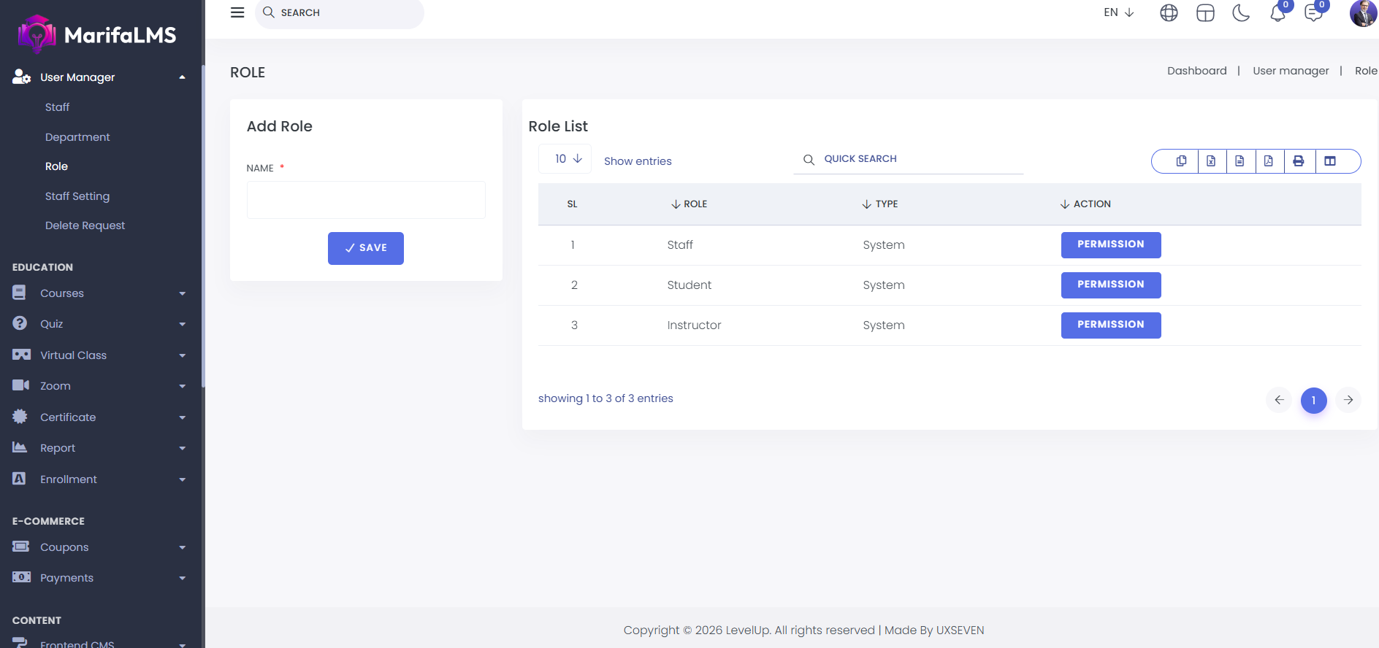The height and width of the screenshot is (648, 1379).
Task: Click the Excel export icon
Action: tap(1211, 161)
